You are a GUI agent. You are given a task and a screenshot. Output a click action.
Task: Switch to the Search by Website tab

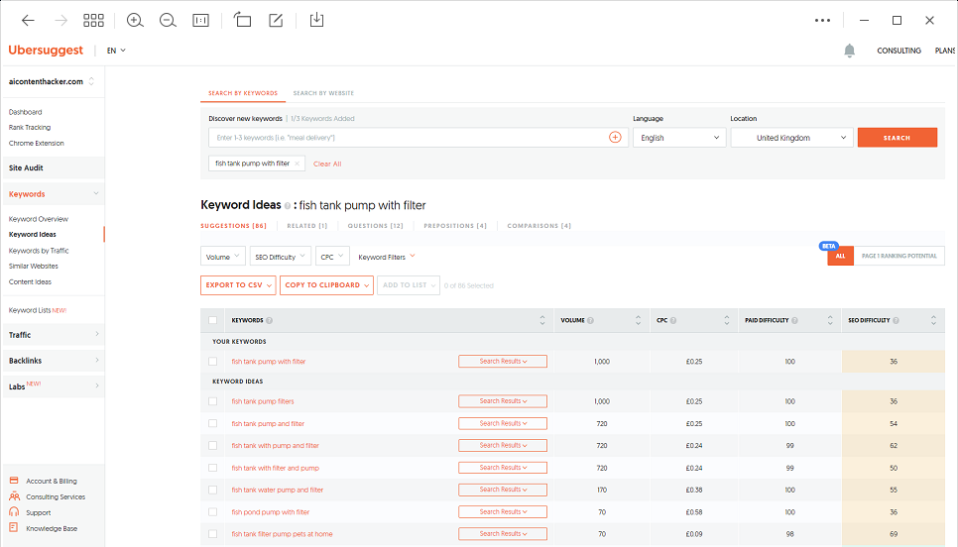pyautogui.click(x=323, y=93)
